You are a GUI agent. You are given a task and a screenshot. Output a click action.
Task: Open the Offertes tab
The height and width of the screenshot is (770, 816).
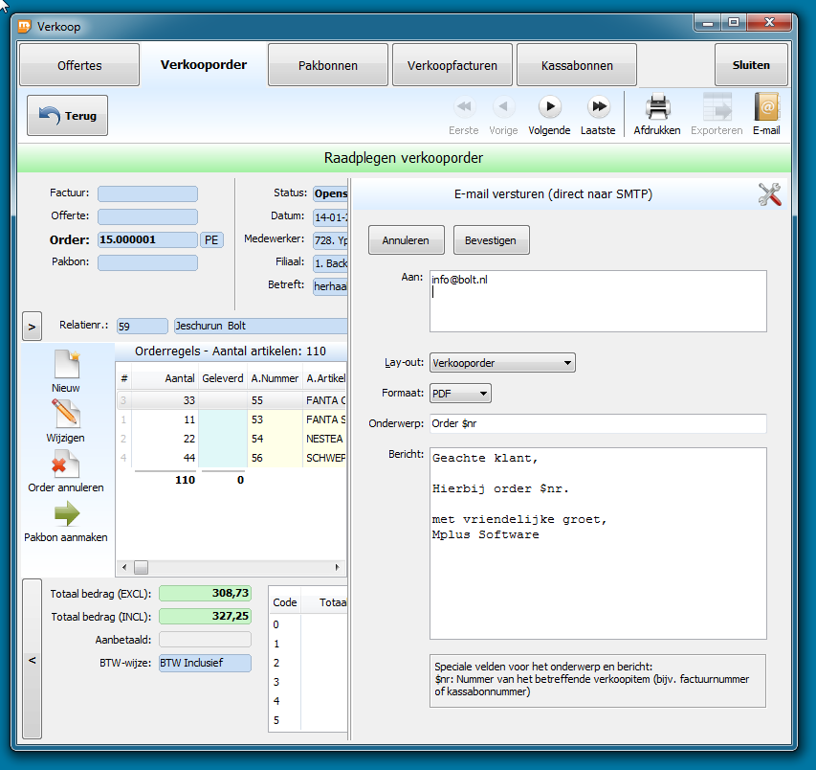pos(79,65)
